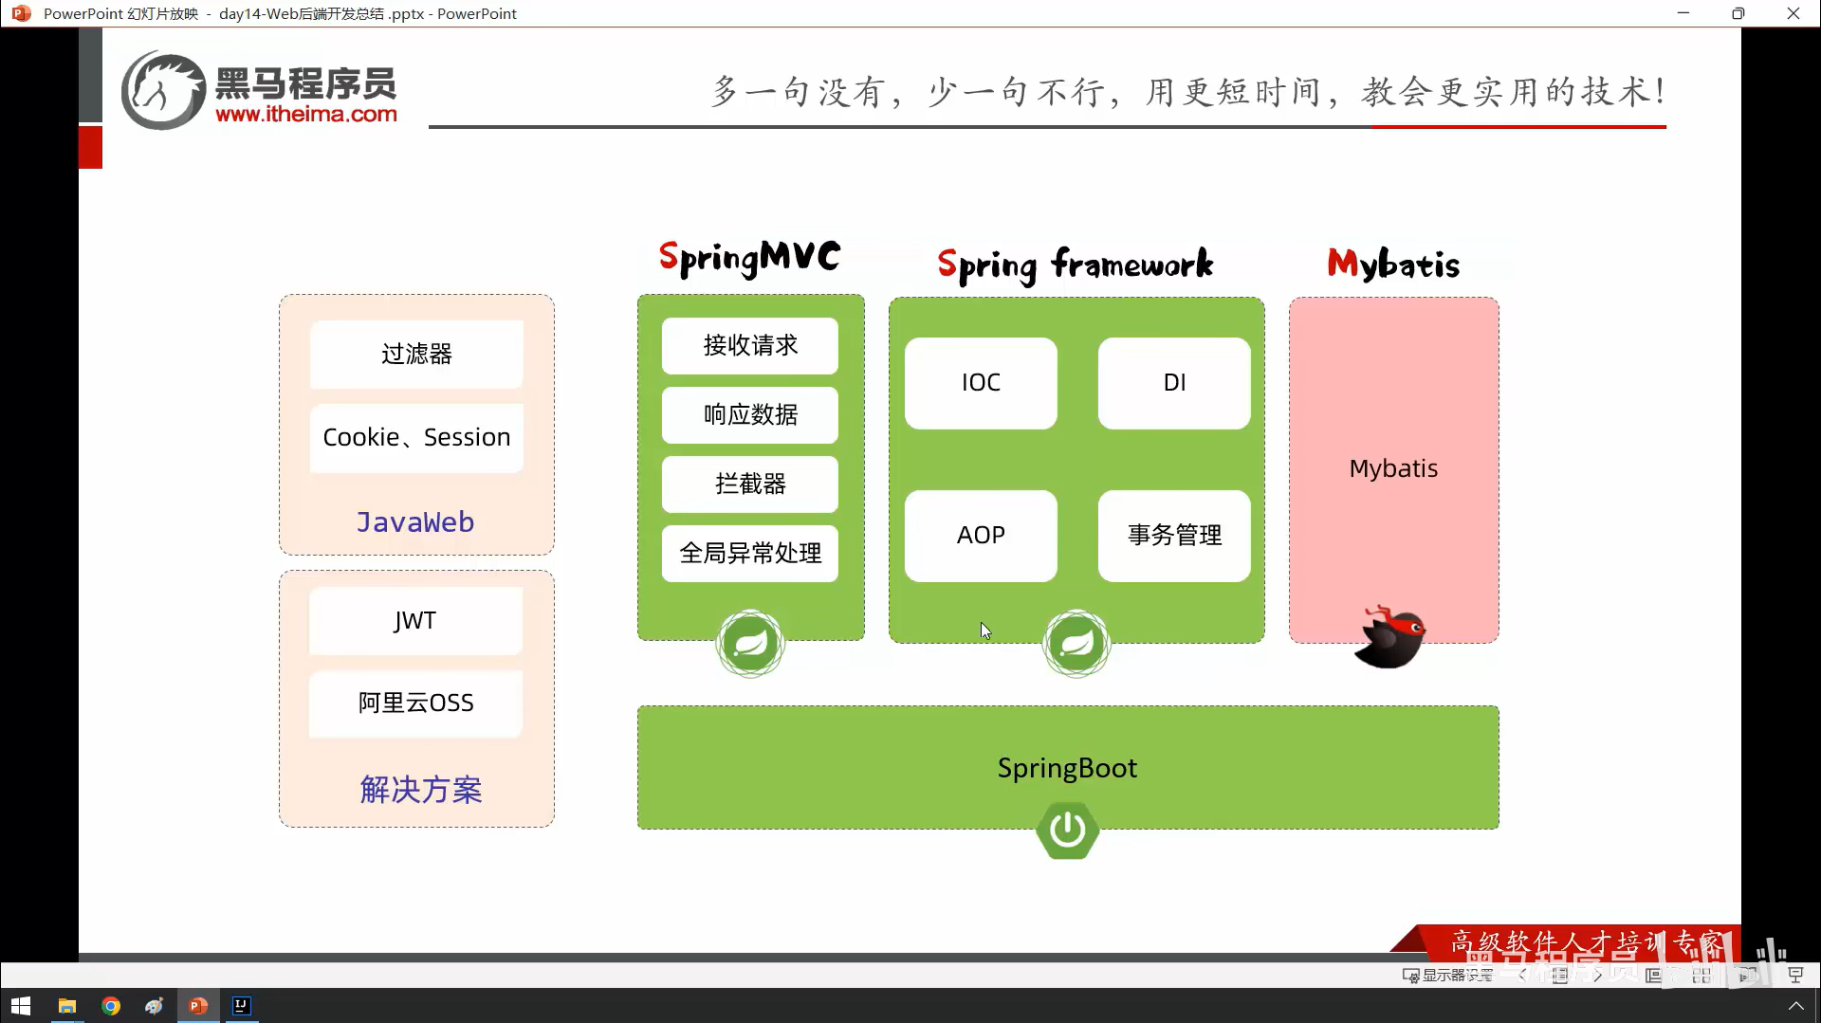Select the 接收请求 box
The width and height of the screenshot is (1821, 1023).
tap(750, 345)
